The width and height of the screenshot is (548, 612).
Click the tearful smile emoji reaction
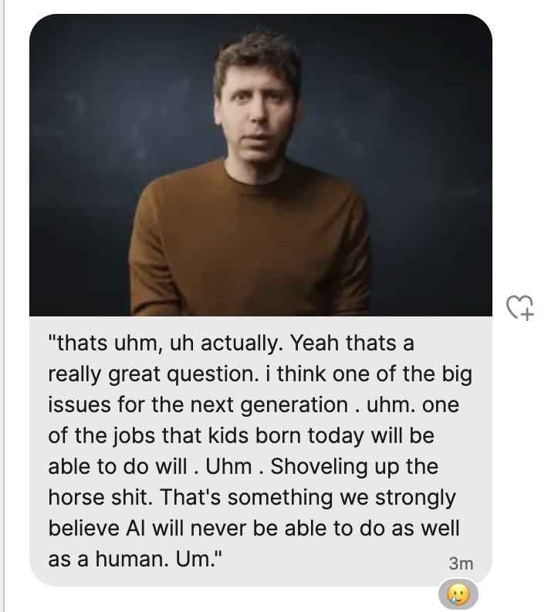(460, 593)
